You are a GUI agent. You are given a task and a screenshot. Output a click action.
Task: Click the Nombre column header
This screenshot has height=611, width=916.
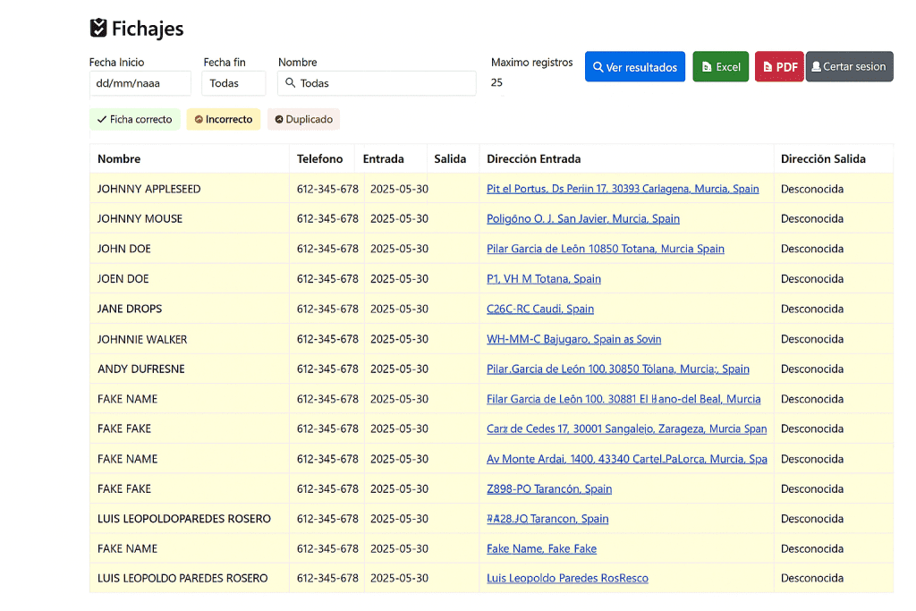pyautogui.click(x=119, y=159)
